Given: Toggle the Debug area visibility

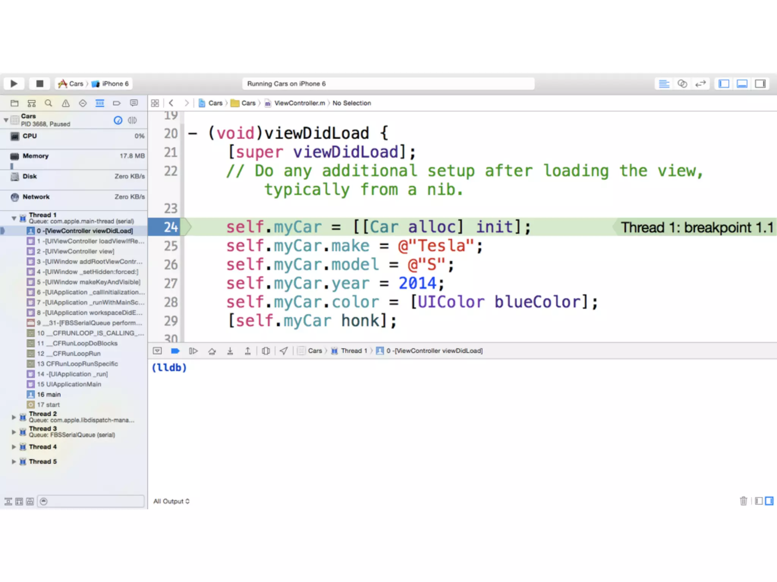Looking at the screenshot, I should click(742, 84).
